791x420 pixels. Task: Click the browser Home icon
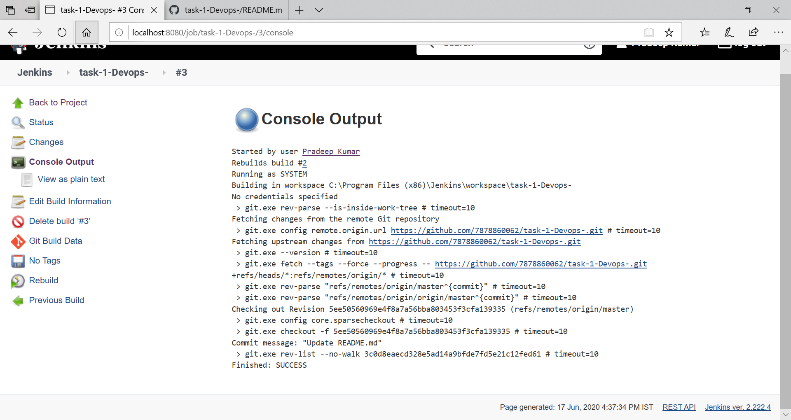tap(87, 32)
